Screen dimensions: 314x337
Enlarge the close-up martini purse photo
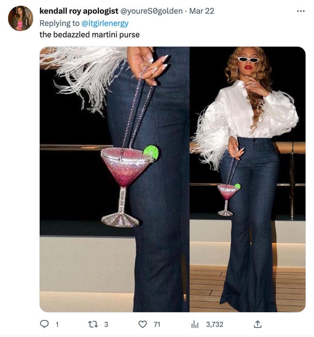[x=114, y=179]
